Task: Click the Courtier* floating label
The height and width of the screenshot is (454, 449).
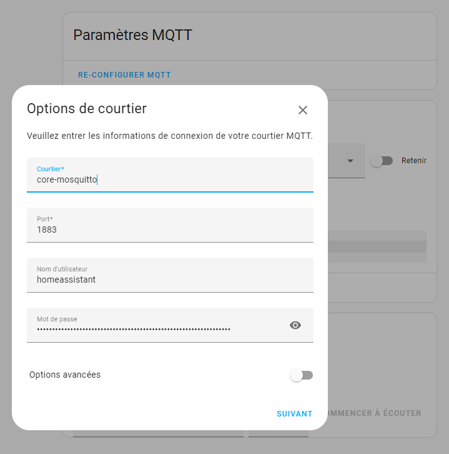Action: coord(51,169)
